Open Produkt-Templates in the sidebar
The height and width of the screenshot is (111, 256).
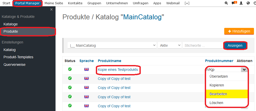coord(18,57)
